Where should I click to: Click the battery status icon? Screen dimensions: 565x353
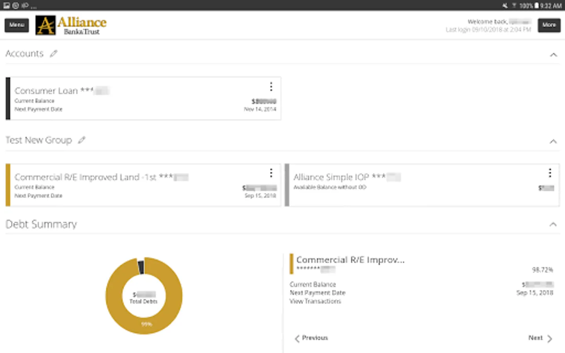pyautogui.click(x=536, y=5)
